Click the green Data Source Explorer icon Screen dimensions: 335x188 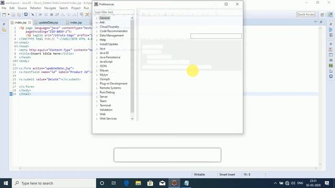pos(331,65)
